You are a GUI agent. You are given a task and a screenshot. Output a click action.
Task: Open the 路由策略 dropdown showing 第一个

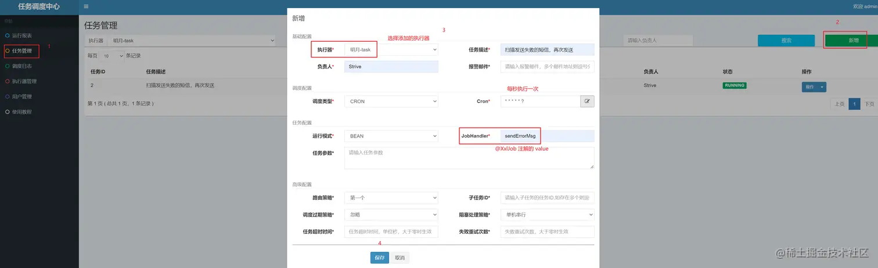click(x=391, y=198)
